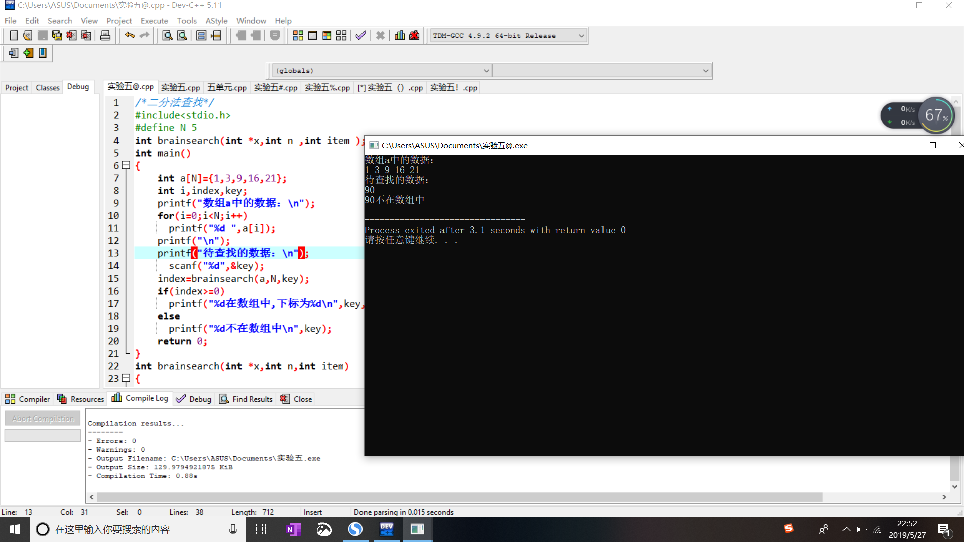Open the empty function list dropdown
The image size is (964, 542).
(x=705, y=71)
